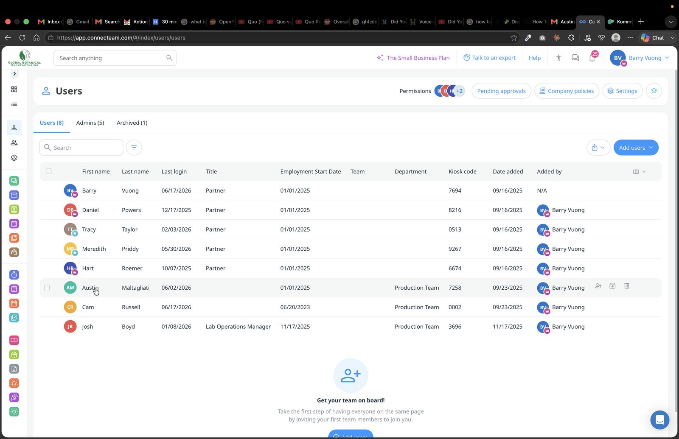This screenshot has width=679, height=439.
Task: Open the purple party popper sidebar icon
Action: pyautogui.click(x=14, y=397)
